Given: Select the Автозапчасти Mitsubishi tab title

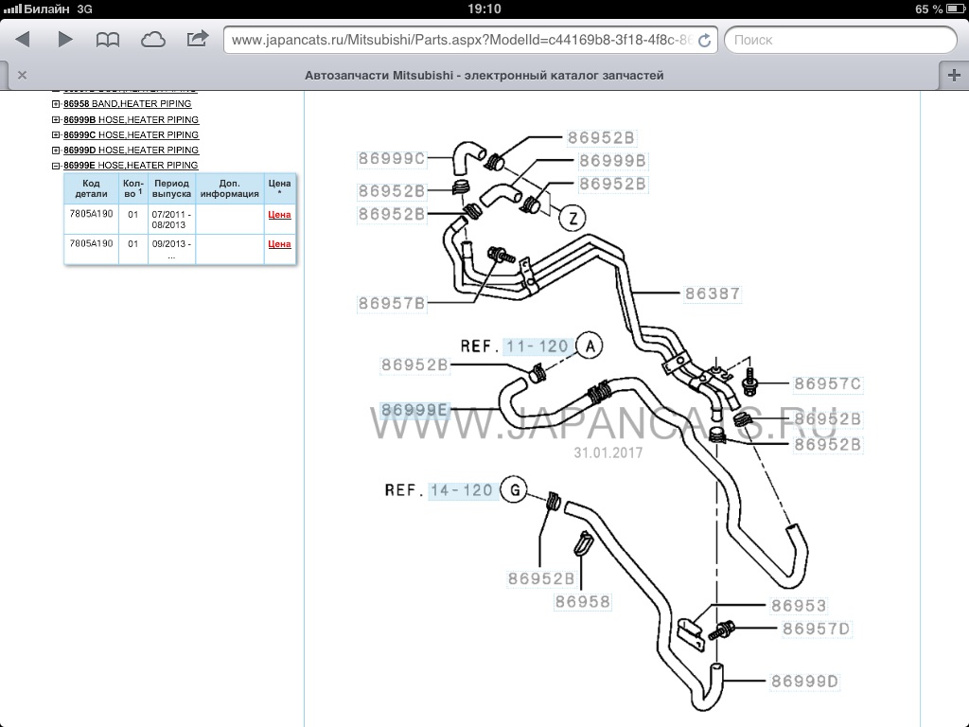Looking at the screenshot, I should 484,76.
